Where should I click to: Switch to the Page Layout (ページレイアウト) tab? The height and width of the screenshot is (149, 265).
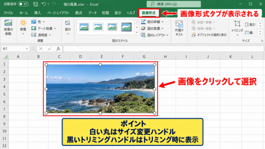58,13
